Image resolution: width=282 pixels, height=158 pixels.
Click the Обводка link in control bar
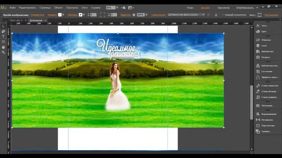coord(72,15)
